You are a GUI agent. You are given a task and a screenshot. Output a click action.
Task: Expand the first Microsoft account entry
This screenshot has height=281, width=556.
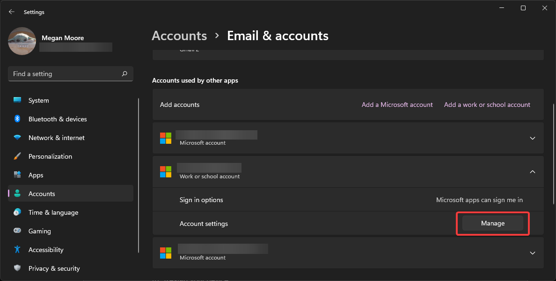[532, 138]
